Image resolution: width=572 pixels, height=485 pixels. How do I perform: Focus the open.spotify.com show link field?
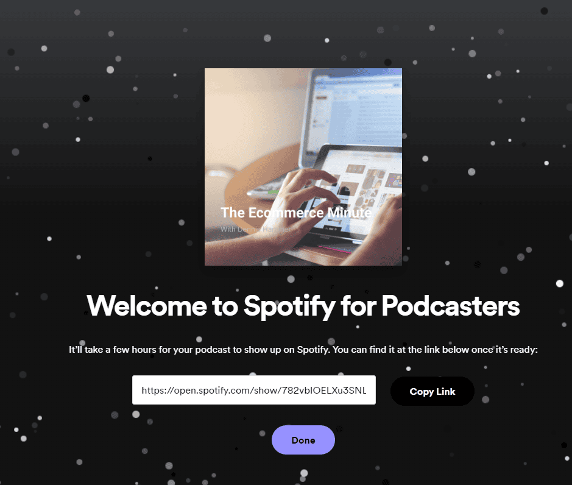tap(254, 390)
